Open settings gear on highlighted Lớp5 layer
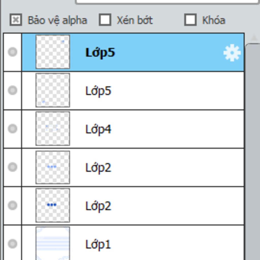 coord(232,53)
